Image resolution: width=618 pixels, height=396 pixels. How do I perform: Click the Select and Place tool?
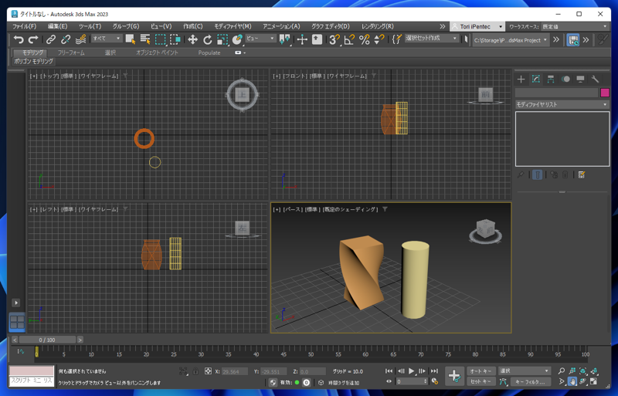click(x=237, y=39)
